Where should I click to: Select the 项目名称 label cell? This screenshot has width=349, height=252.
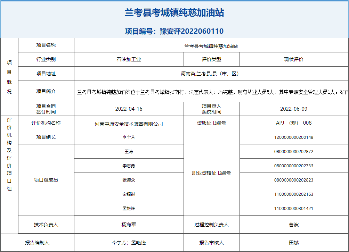tap(46, 45)
